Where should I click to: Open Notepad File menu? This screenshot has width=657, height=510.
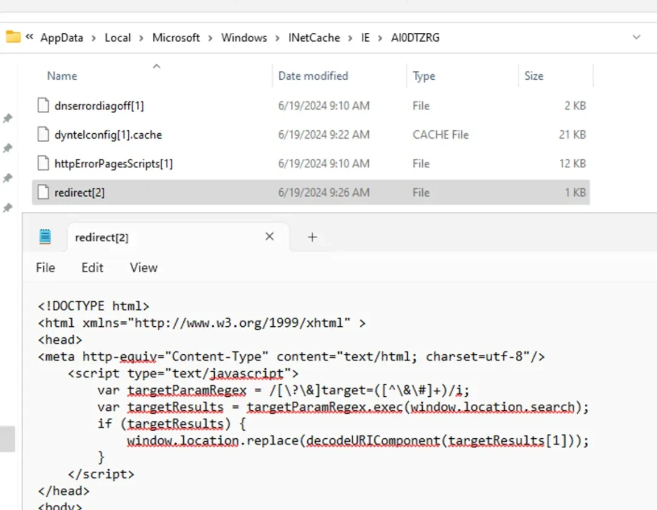coord(45,268)
